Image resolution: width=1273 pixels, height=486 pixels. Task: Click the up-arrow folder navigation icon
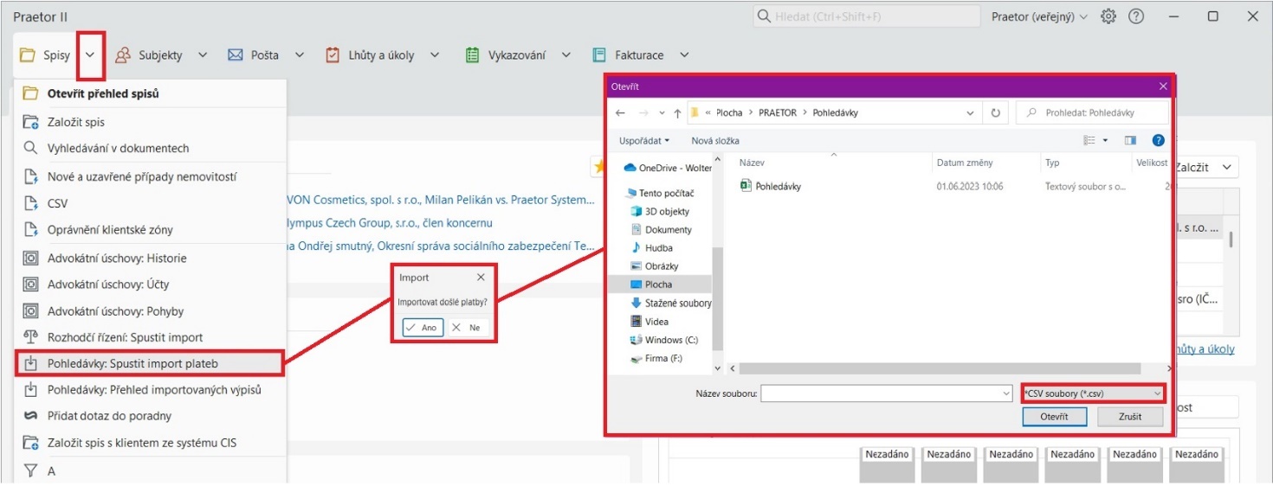click(676, 112)
